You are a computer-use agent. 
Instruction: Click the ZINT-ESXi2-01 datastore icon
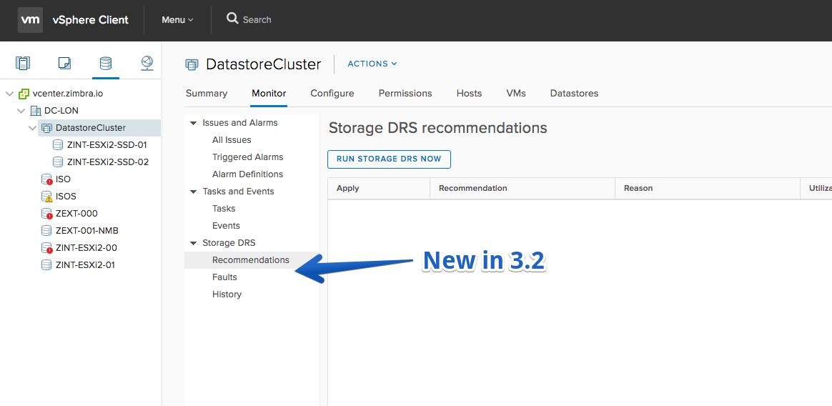[x=46, y=264]
